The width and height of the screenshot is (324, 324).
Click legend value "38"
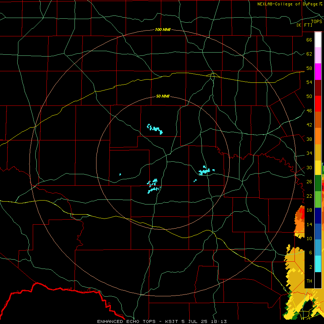309,139
